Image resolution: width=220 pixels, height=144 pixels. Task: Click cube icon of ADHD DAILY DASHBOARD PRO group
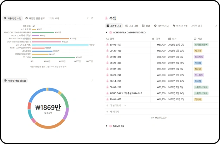[111, 32]
